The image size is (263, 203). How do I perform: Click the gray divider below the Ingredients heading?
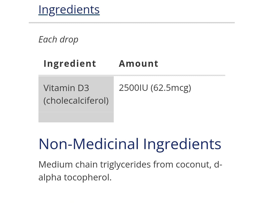[132, 23]
